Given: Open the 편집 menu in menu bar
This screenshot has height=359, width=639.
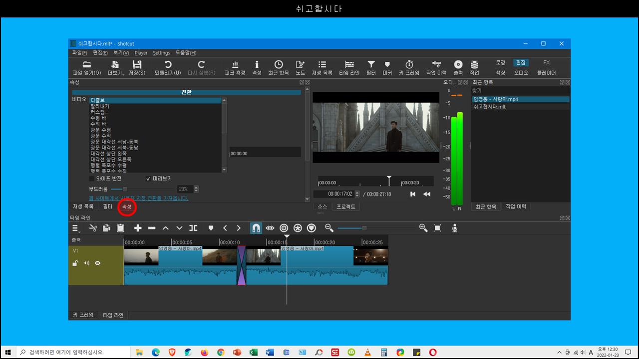Looking at the screenshot, I should [100, 53].
